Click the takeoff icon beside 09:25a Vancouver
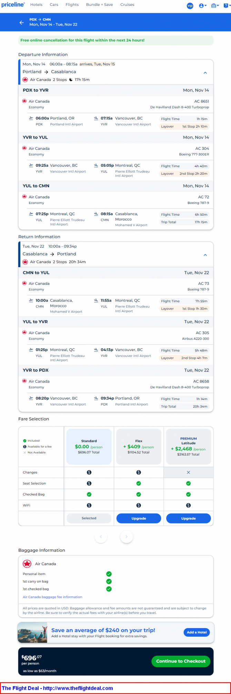 click(31, 165)
